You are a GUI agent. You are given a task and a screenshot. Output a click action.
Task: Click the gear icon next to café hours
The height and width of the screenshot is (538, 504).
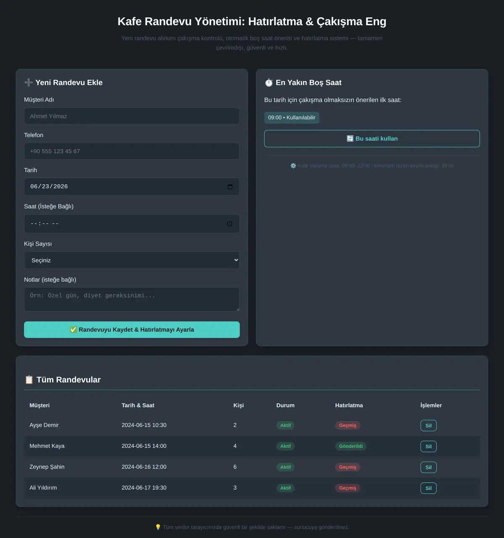293,166
